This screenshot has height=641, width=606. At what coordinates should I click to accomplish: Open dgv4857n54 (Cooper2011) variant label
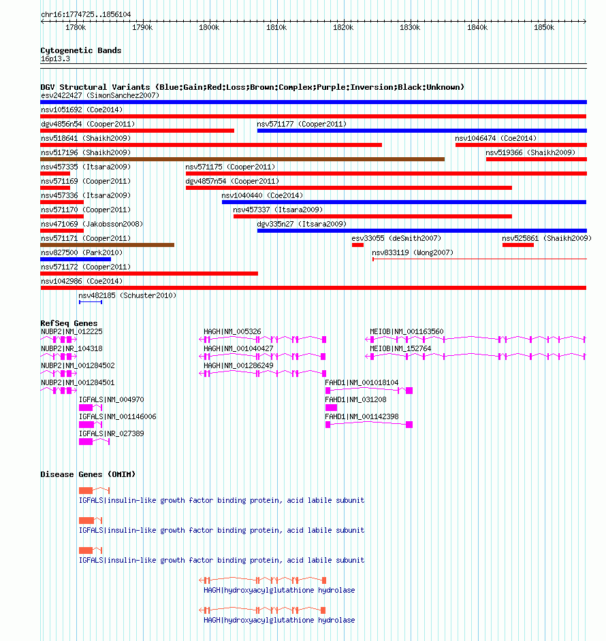click(232, 182)
